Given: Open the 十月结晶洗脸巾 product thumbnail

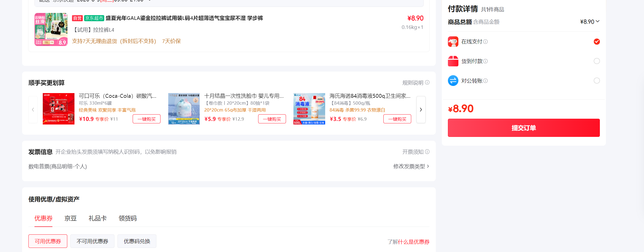Looking at the screenshot, I should tap(184, 109).
